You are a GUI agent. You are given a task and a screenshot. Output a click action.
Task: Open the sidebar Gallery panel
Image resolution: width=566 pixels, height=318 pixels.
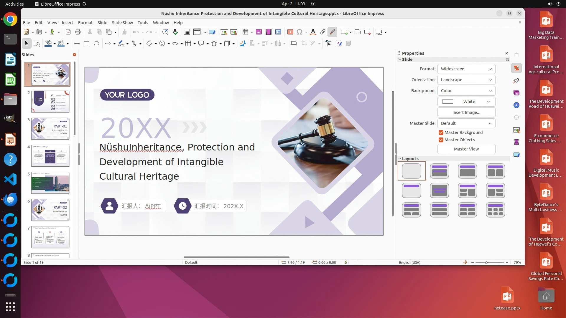[x=516, y=93]
